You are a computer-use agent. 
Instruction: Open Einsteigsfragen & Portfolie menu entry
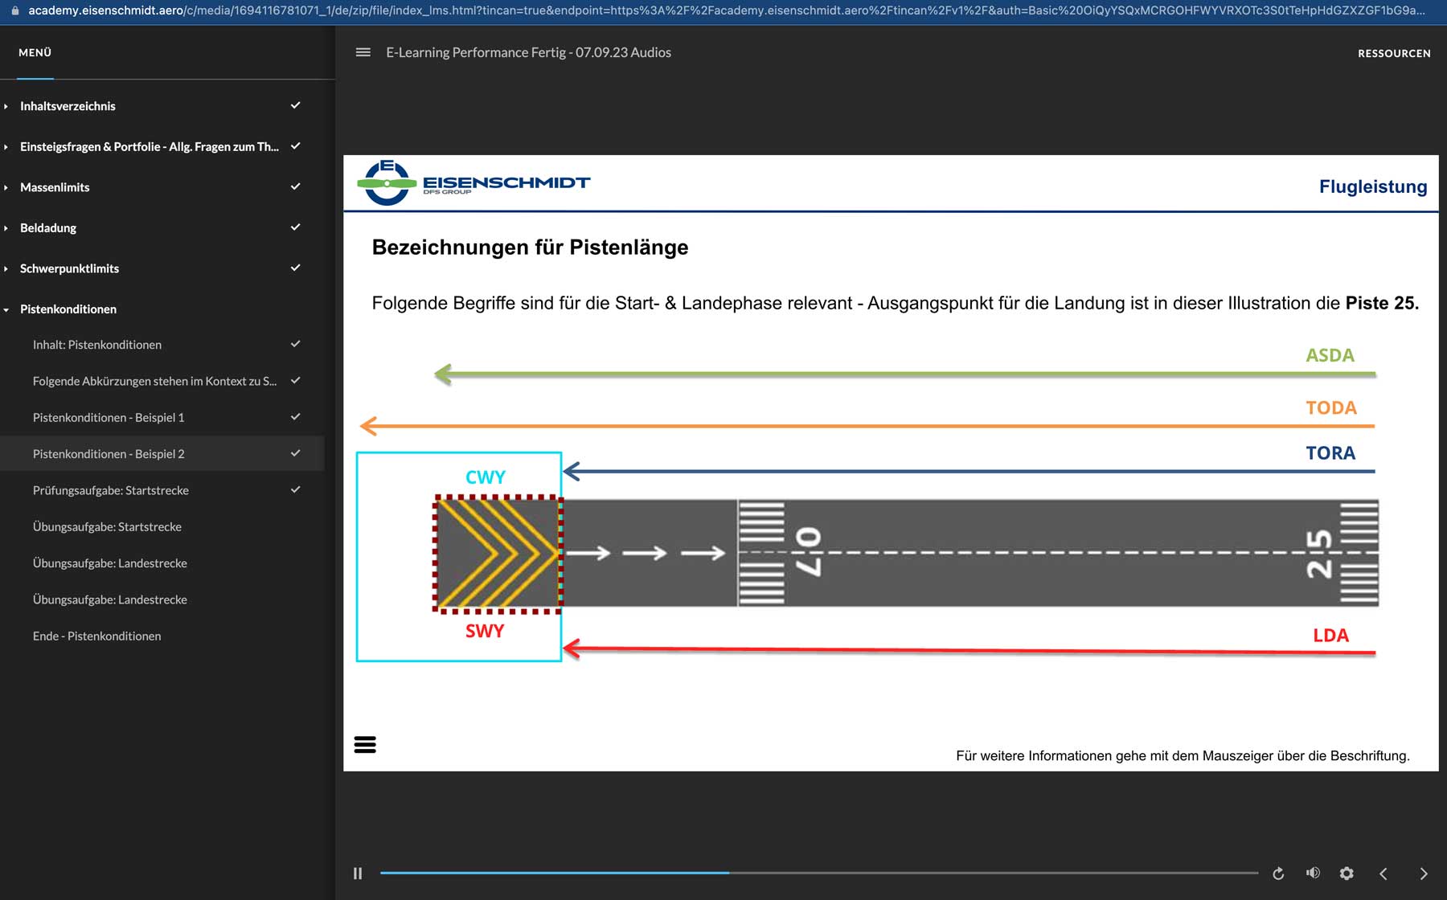tap(150, 147)
